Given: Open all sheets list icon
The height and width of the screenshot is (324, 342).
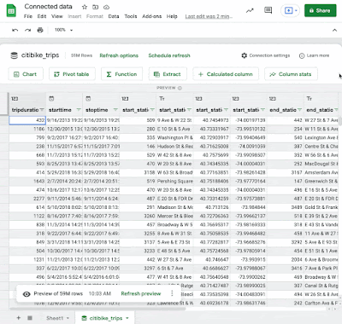Looking at the screenshot, I should (x=30, y=318).
